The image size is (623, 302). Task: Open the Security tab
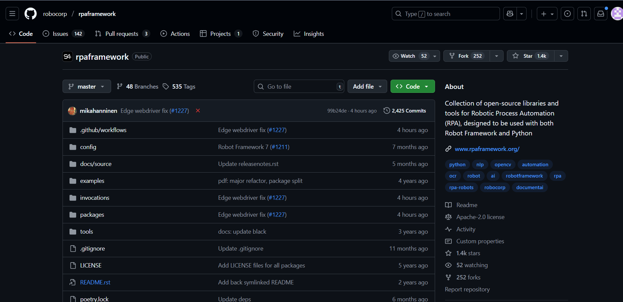coord(268,34)
